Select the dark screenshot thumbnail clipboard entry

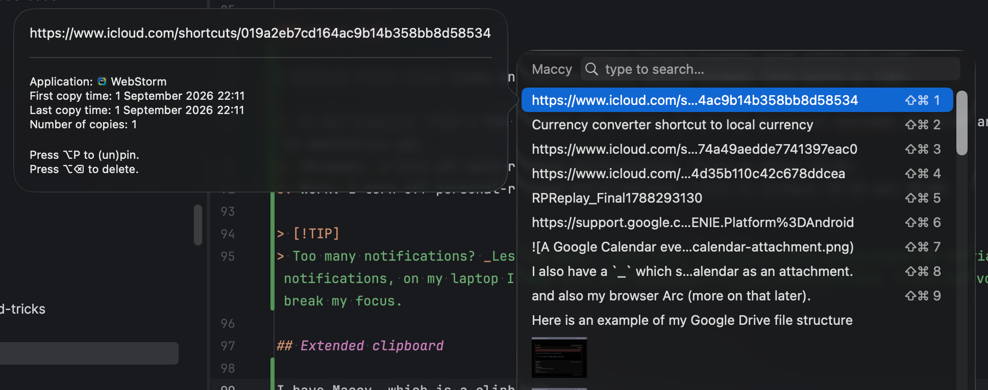559,357
